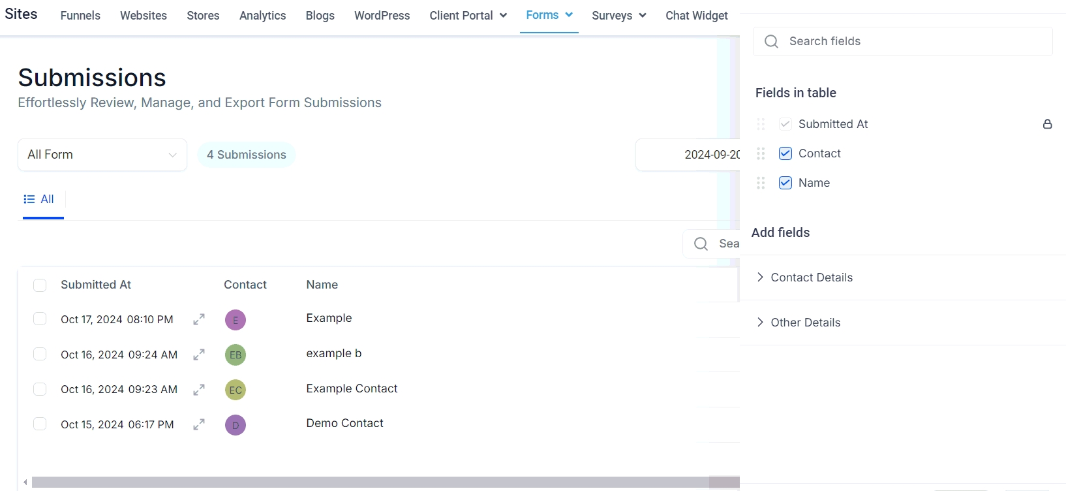Click the 4 Submissions badge
This screenshot has width=1066, height=491.
tap(247, 155)
